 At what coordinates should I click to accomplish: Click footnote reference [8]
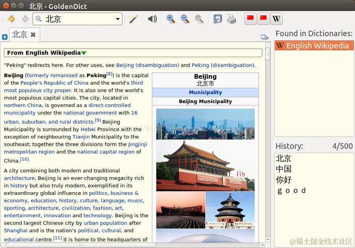pos(109,74)
